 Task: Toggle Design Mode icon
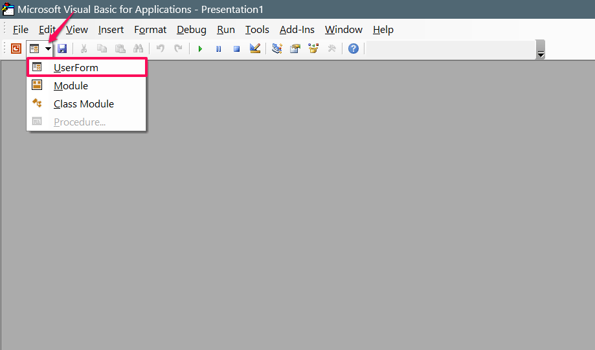(255, 48)
